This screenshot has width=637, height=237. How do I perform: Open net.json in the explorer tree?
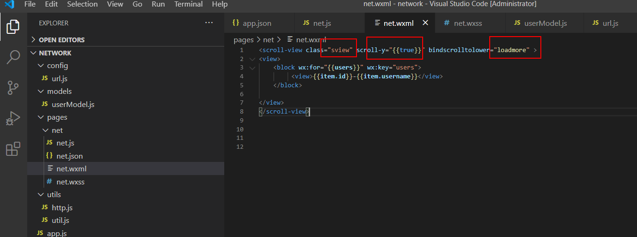pyautogui.click(x=126, y=156)
